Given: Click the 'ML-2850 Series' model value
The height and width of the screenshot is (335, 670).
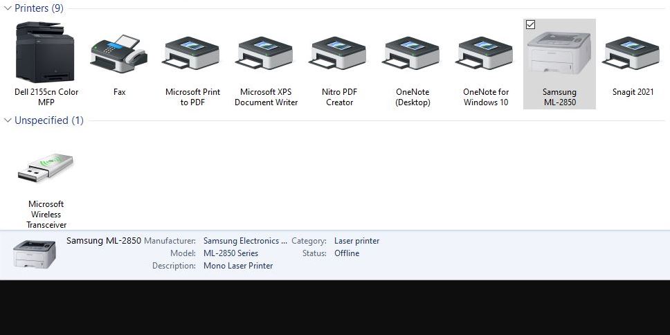Looking at the screenshot, I should pyautogui.click(x=230, y=253).
